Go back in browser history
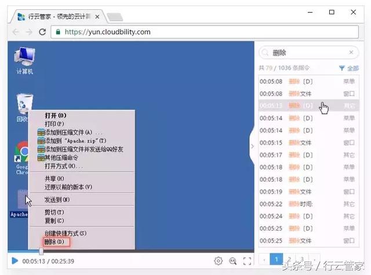 (x=16, y=32)
